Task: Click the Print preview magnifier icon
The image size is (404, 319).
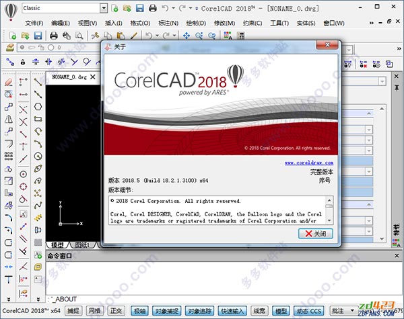Action: click(79, 36)
